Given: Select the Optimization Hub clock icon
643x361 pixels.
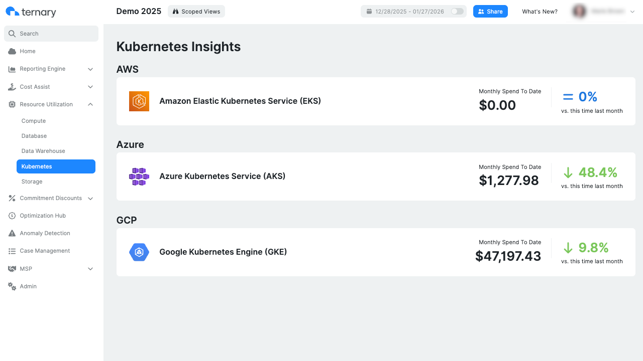Looking at the screenshot, I should click(x=11, y=216).
